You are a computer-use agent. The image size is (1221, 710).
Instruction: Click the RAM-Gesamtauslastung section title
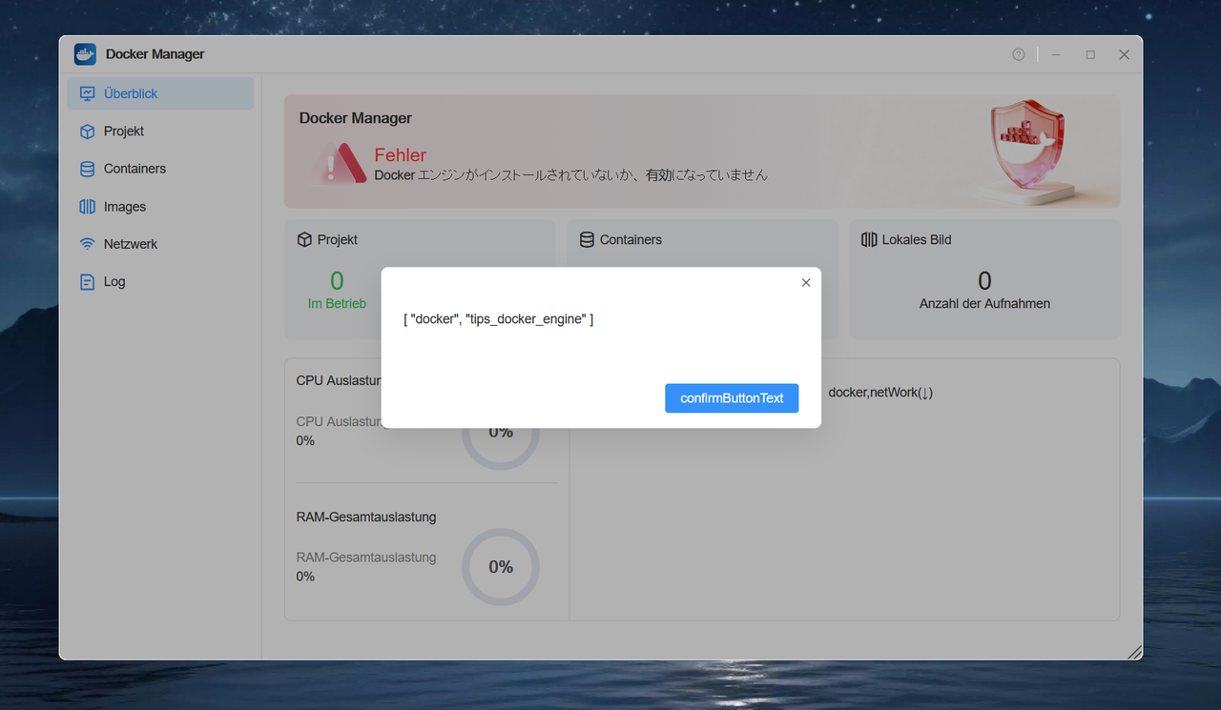(366, 517)
